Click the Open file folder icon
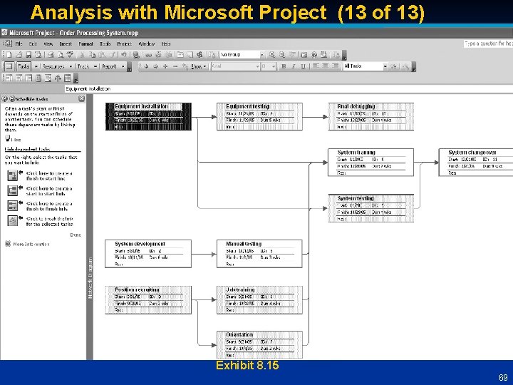 coord(19,55)
